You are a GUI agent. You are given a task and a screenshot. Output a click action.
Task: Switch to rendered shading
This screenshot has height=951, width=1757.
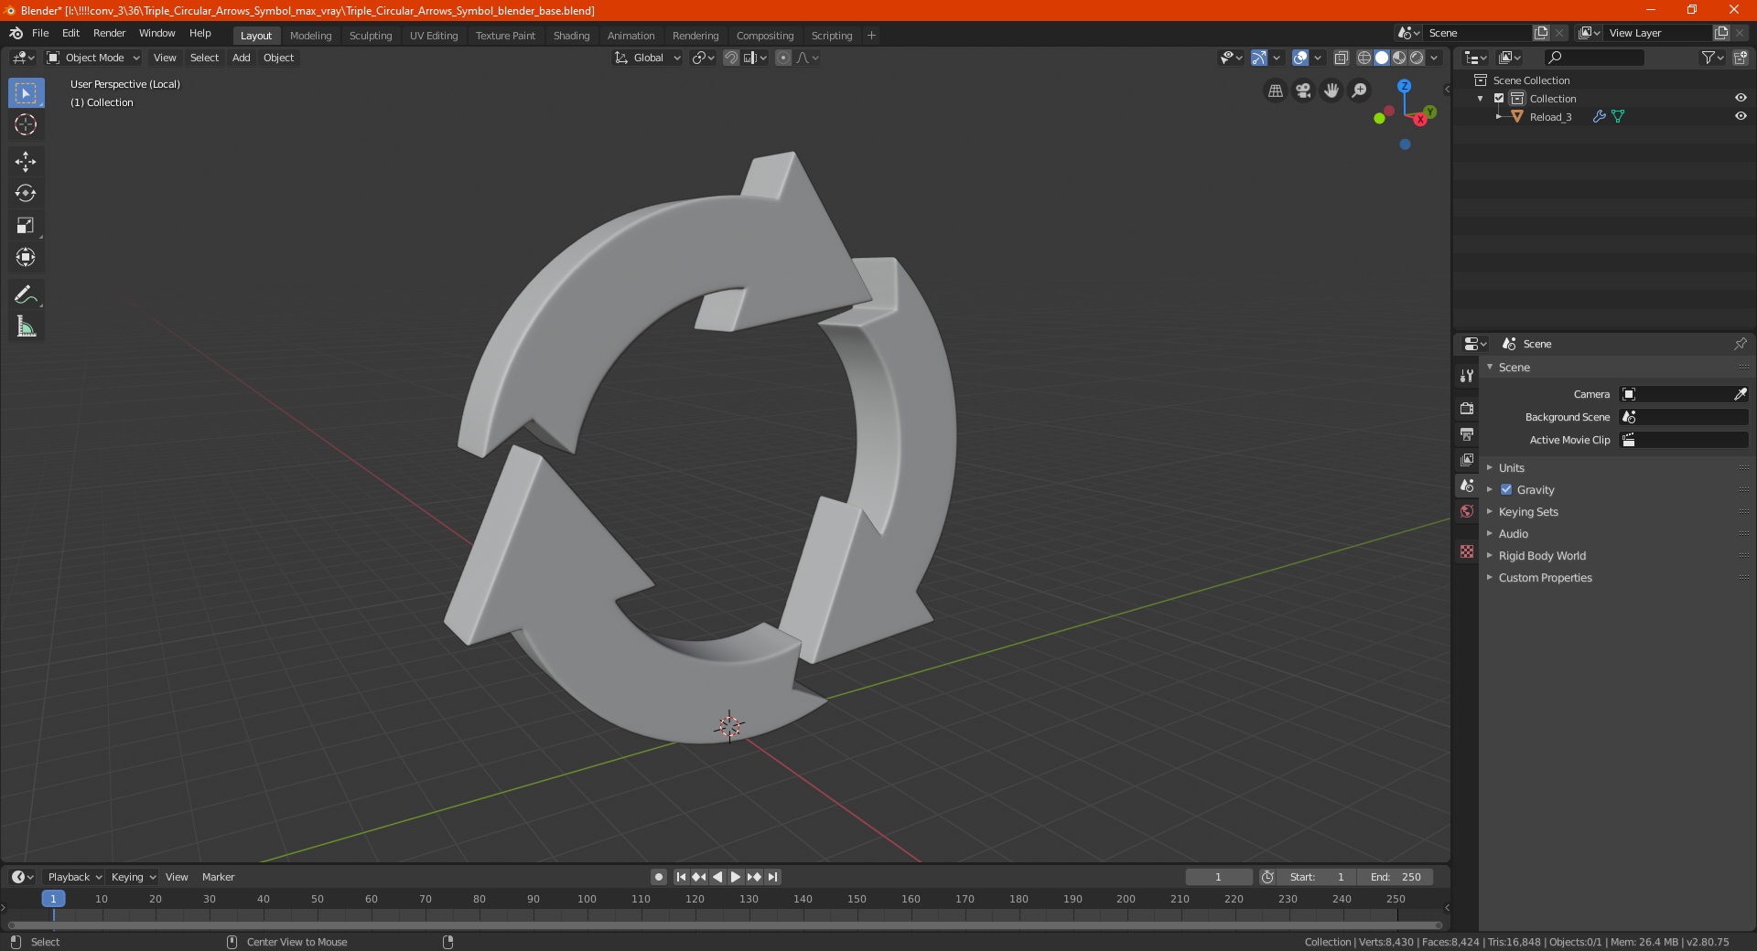coord(1417,58)
